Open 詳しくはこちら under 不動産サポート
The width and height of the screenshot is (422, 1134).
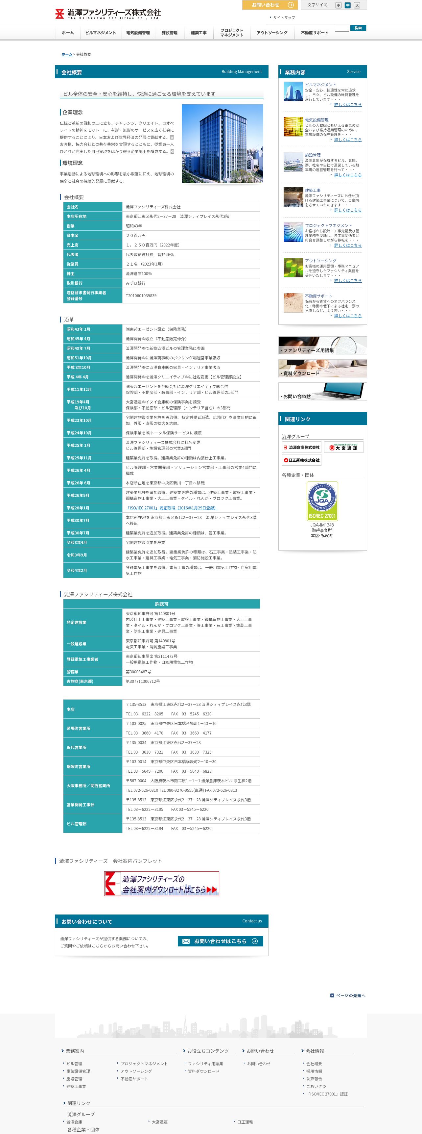tap(348, 316)
